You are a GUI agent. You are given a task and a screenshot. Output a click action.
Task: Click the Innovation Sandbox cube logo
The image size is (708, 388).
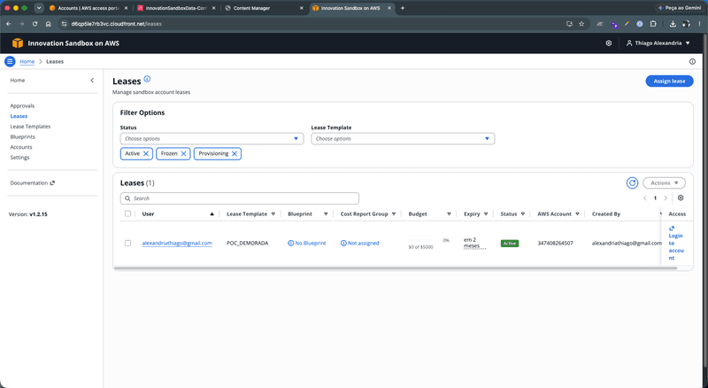(17, 43)
